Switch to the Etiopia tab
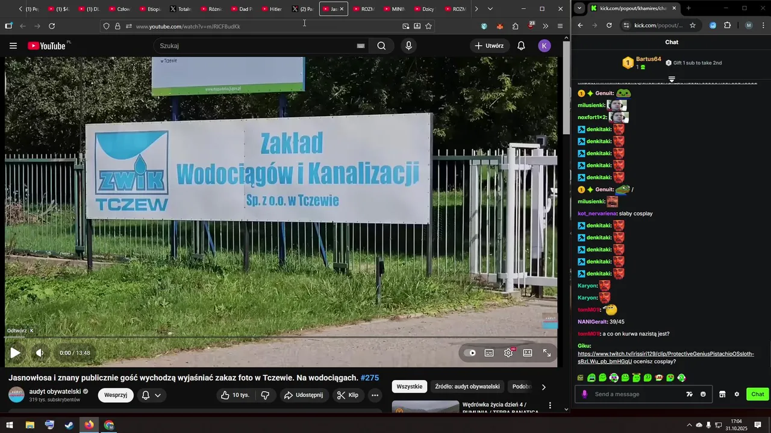Image resolution: width=771 pixels, height=433 pixels. click(149, 9)
